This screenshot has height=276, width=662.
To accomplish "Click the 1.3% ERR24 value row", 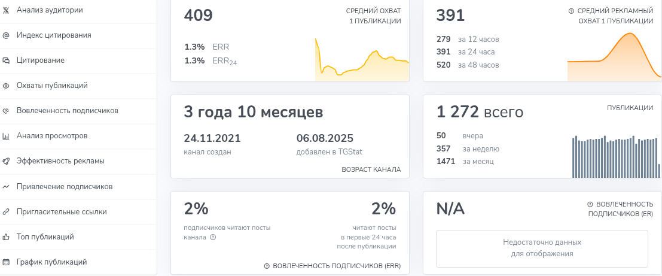I will tap(211, 61).
